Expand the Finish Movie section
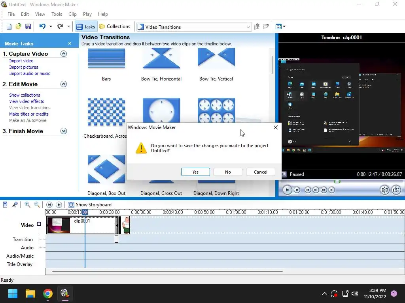 64,131
